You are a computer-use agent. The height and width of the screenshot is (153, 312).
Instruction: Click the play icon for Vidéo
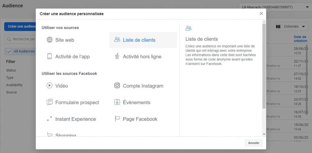point(49,86)
